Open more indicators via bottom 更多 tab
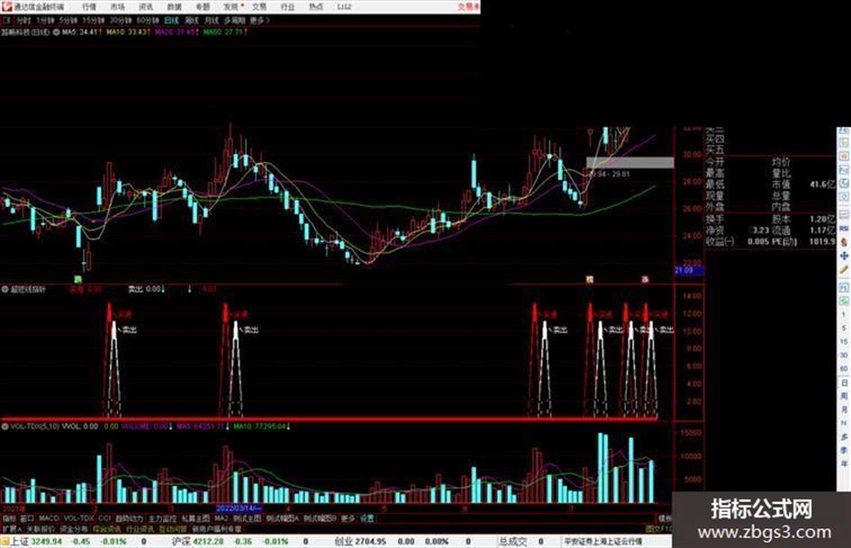 pyautogui.click(x=348, y=518)
